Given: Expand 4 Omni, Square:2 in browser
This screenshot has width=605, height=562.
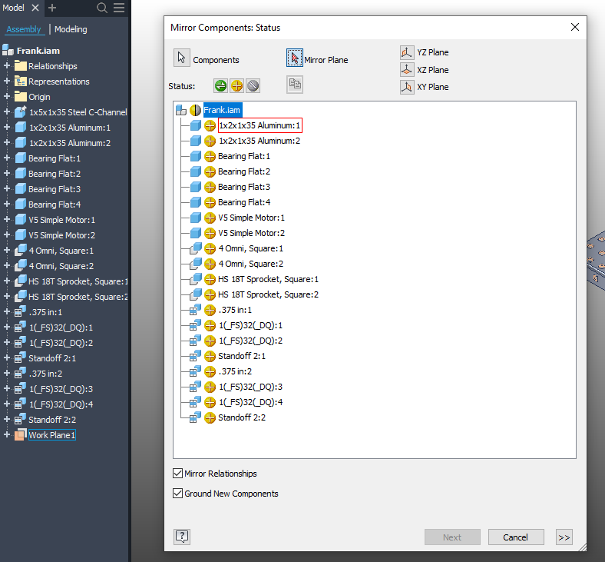Looking at the screenshot, I should pos(7,265).
